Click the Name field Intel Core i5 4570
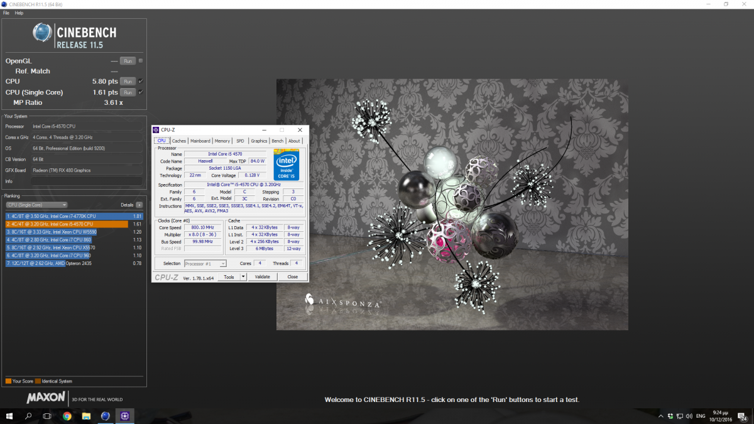Screen dimensions: 754x424 click(x=224, y=154)
